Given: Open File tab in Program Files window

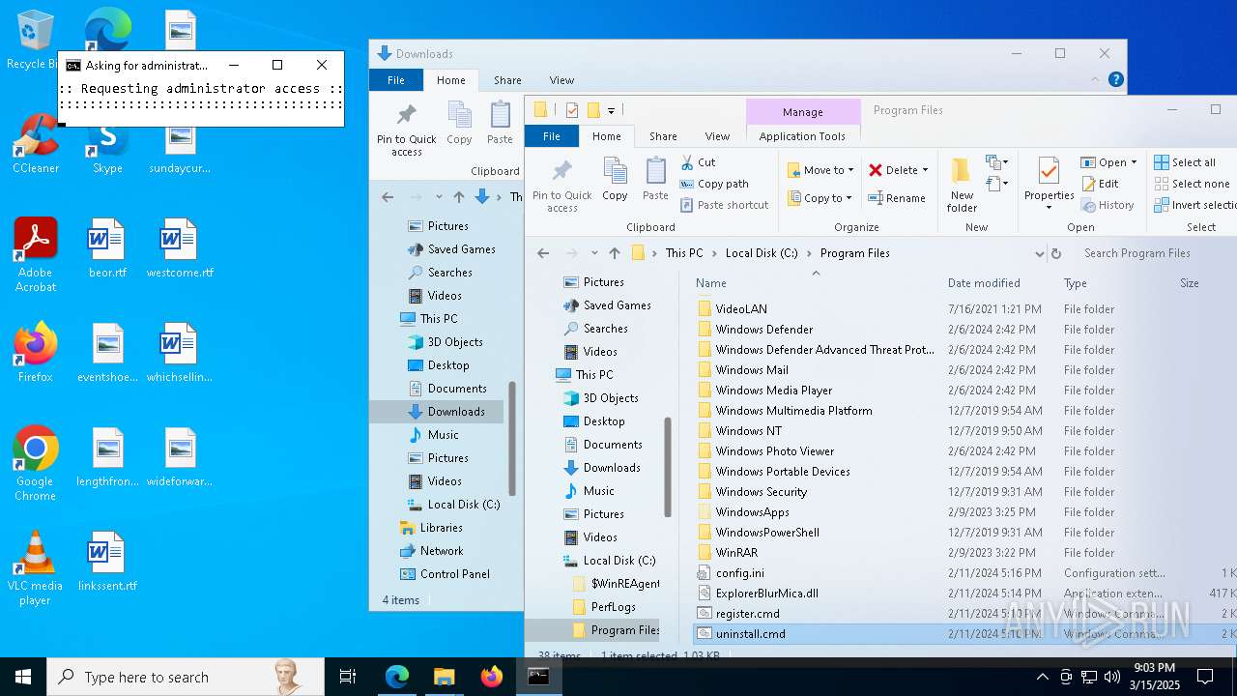Looking at the screenshot, I should 552,136.
